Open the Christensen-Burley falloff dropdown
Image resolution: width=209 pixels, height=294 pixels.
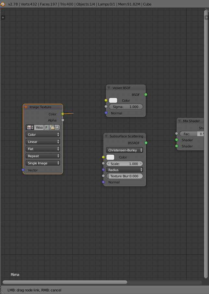click(x=125, y=150)
